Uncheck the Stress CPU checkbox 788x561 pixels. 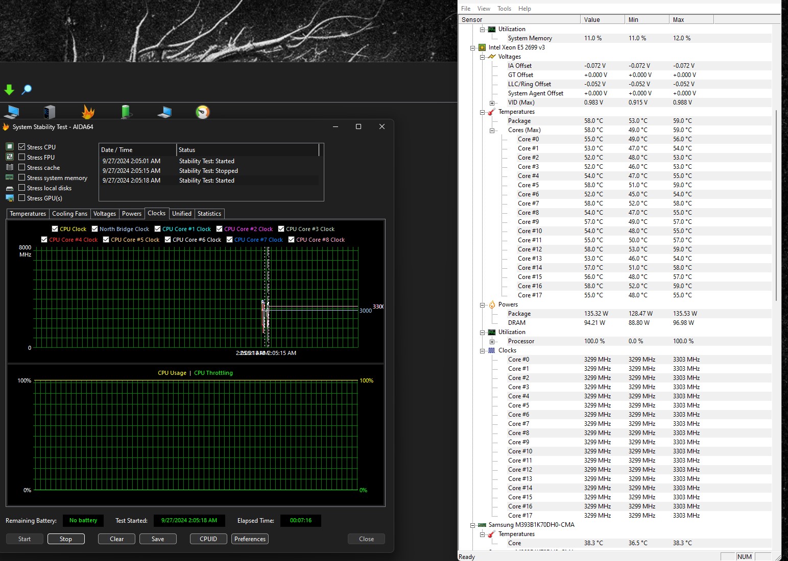point(21,147)
